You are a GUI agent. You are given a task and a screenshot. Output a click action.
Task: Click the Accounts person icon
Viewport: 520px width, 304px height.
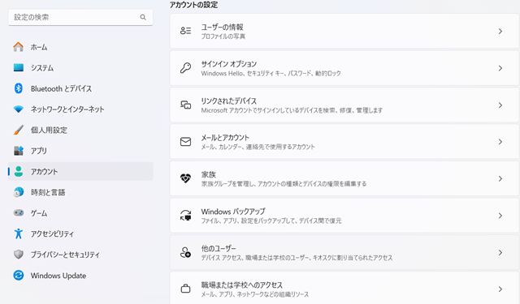[x=19, y=171]
